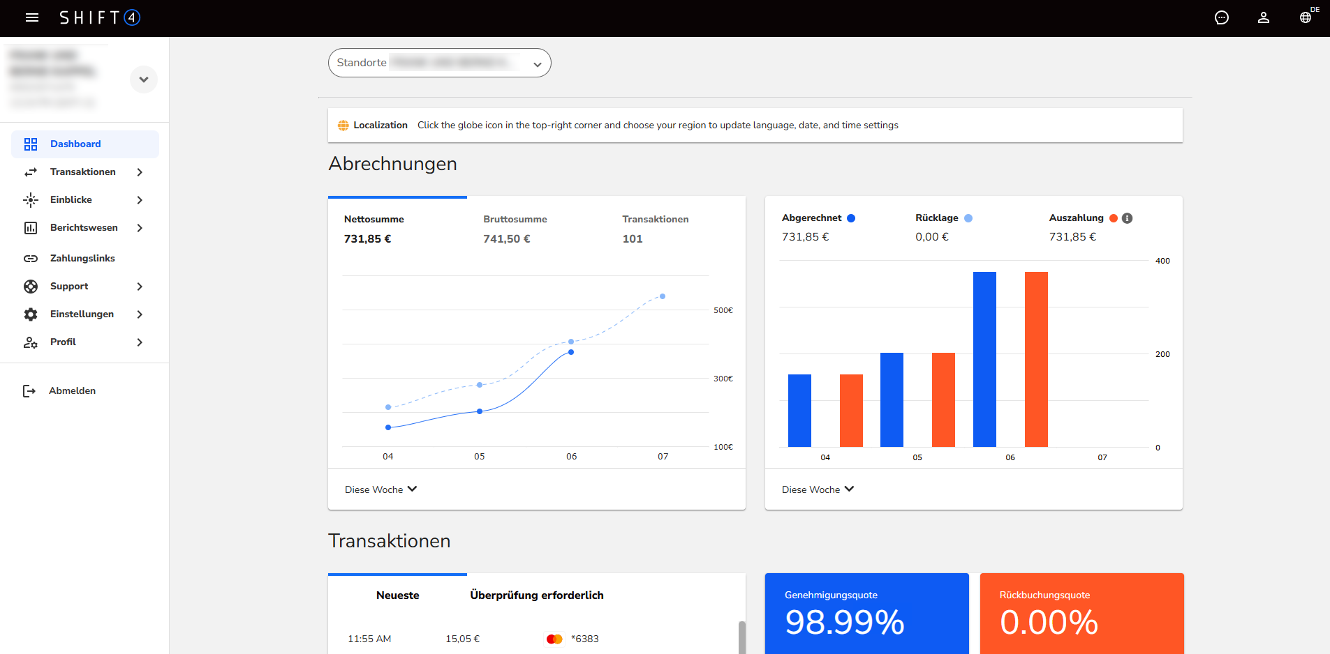The image size is (1330, 654).
Task: Open the Standorte dropdown
Action: click(440, 63)
